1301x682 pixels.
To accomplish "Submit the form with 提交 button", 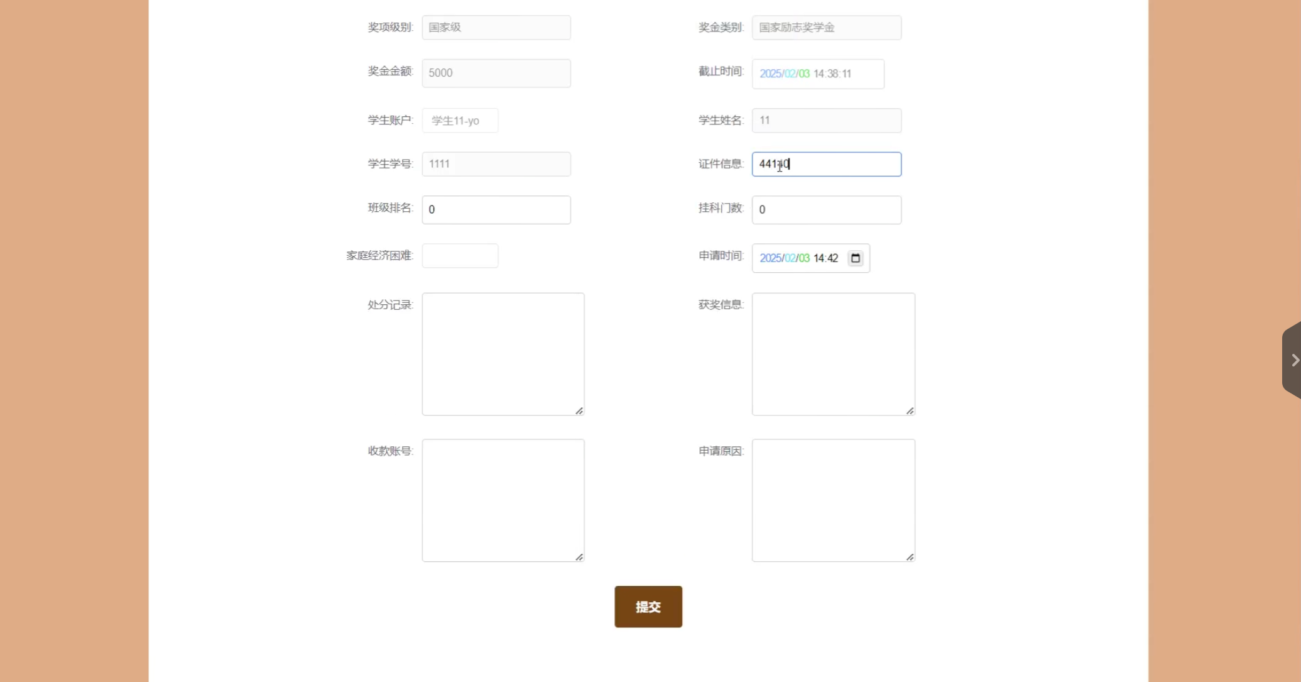I will pyautogui.click(x=648, y=607).
